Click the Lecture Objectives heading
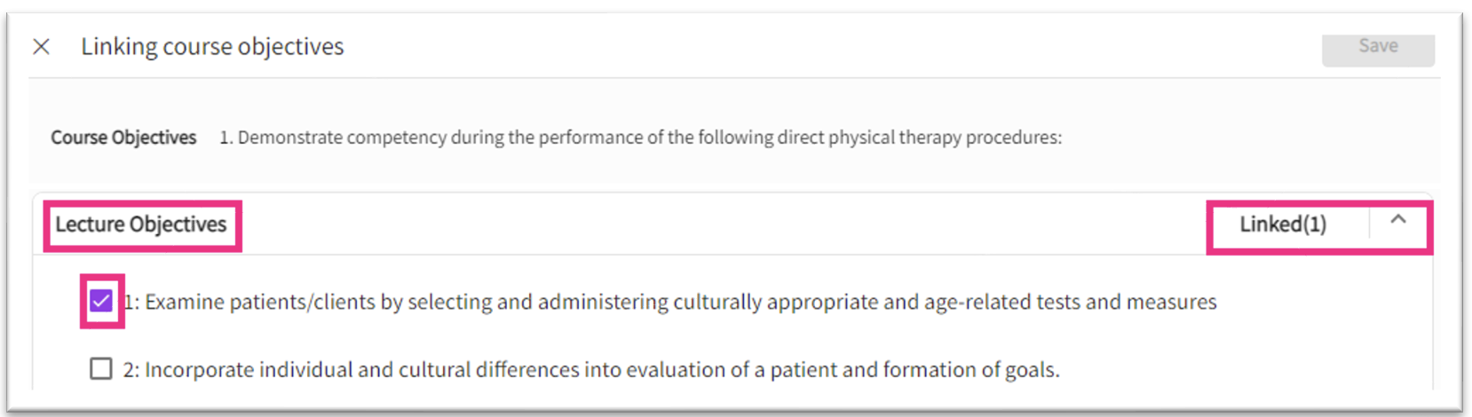This screenshot has width=1472, height=417. (141, 224)
